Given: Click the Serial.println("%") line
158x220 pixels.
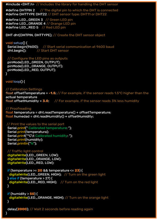Looking at the screenshot, I should tap(22, 144).
